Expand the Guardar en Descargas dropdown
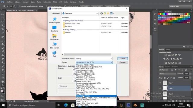Screen dimensions: 193x108 (97, 13)
